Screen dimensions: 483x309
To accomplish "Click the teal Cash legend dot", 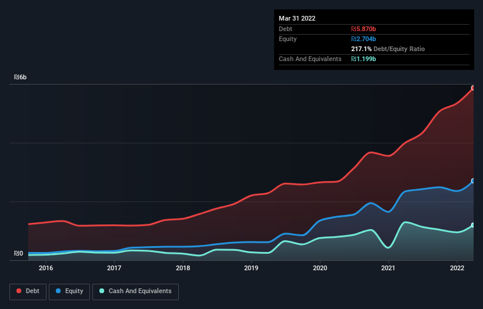I will click(x=102, y=291).
